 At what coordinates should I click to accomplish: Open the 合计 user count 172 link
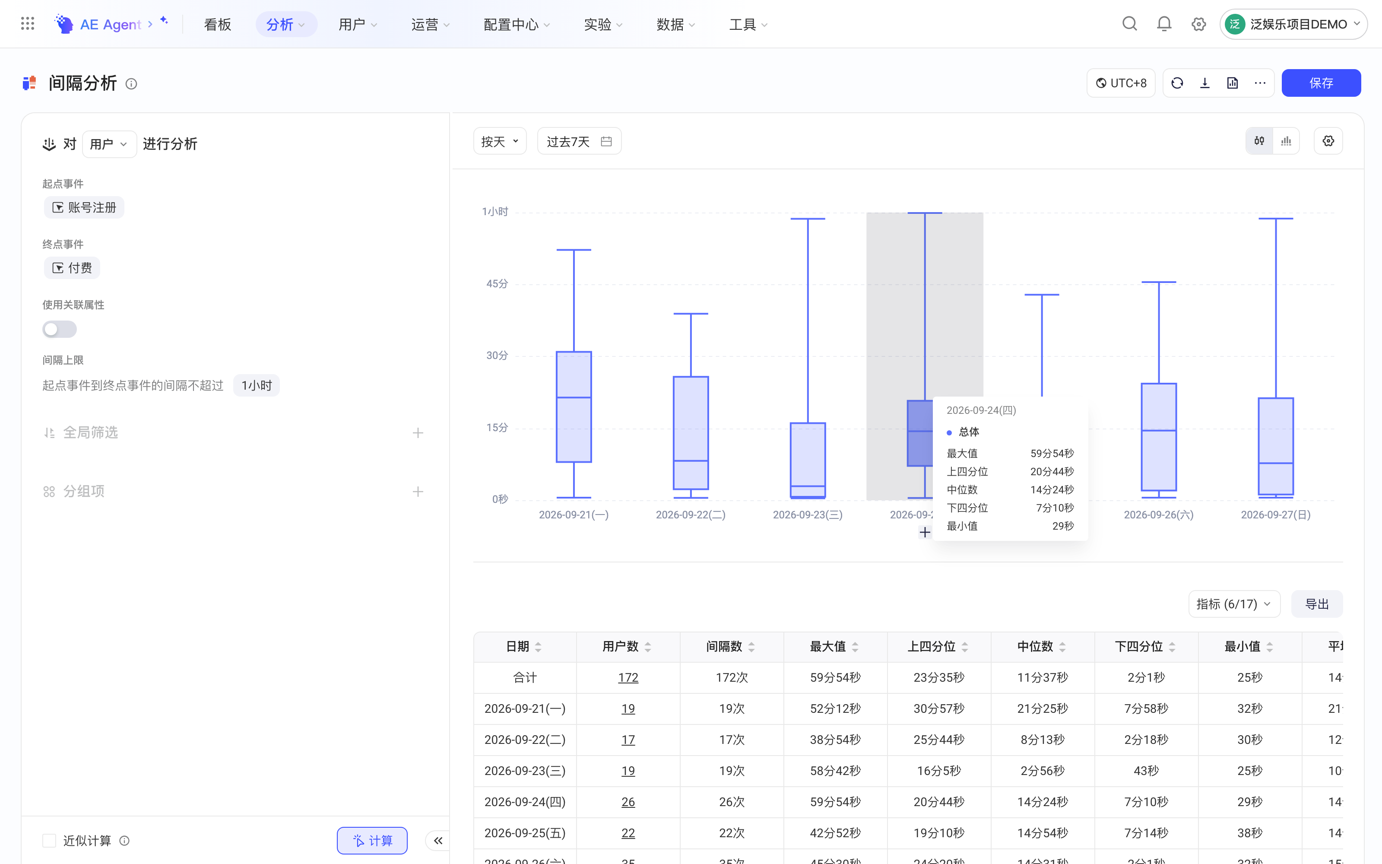(628, 677)
